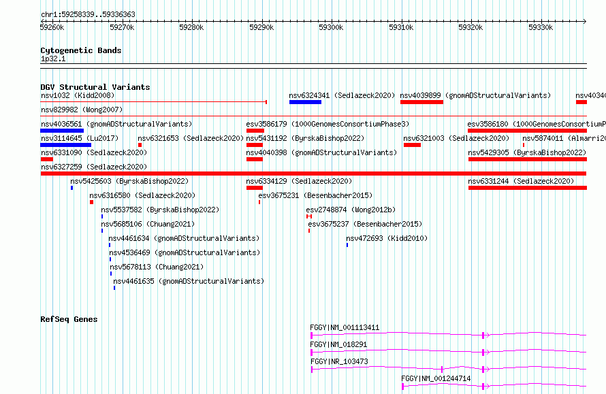
Task: Open nsv6334129 (Sedlazeck2020) variant label
Action: click(x=299, y=181)
